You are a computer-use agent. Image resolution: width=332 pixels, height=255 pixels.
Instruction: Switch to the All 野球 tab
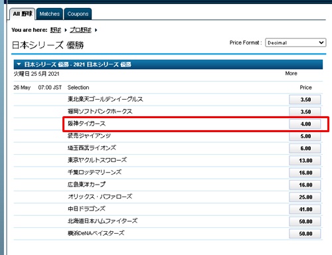(x=23, y=14)
